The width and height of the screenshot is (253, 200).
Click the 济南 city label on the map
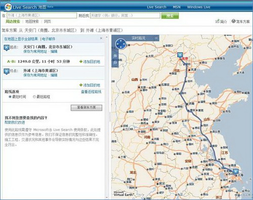pos(191,104)
